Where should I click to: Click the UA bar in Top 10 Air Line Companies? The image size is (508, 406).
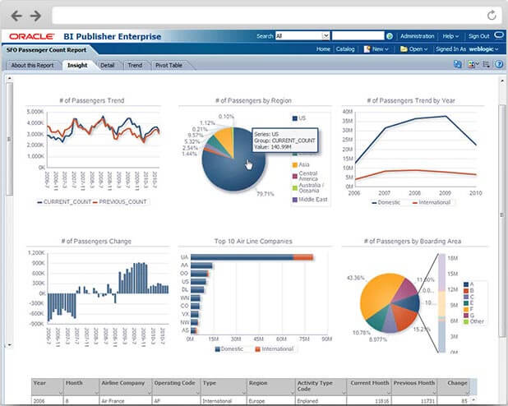pyautogui.click(x=252, y=257)
